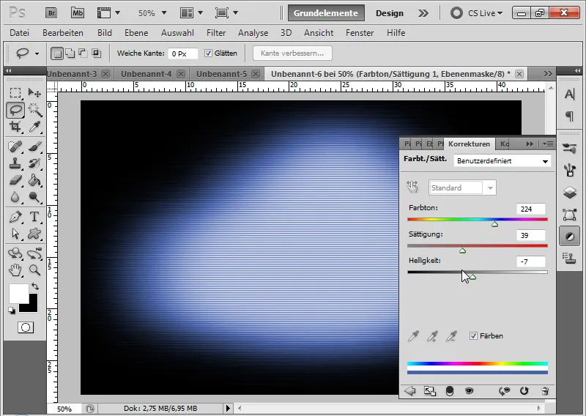Select the History Brush tool
586x416 pixels.
coord(34,163)
